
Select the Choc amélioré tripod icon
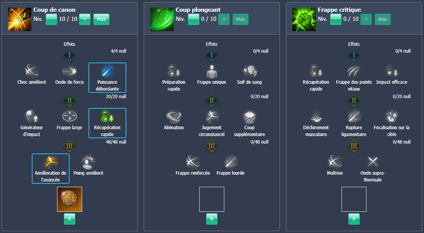tap(32, 71)
